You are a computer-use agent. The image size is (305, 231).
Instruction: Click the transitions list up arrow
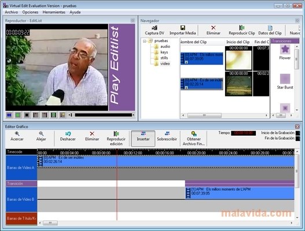pos(297,47)
